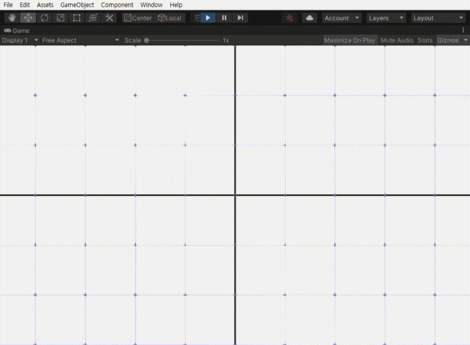Select the combined Transform tool
The width and height of the screenshot is (470, 345).
click(x=93, y=18)
